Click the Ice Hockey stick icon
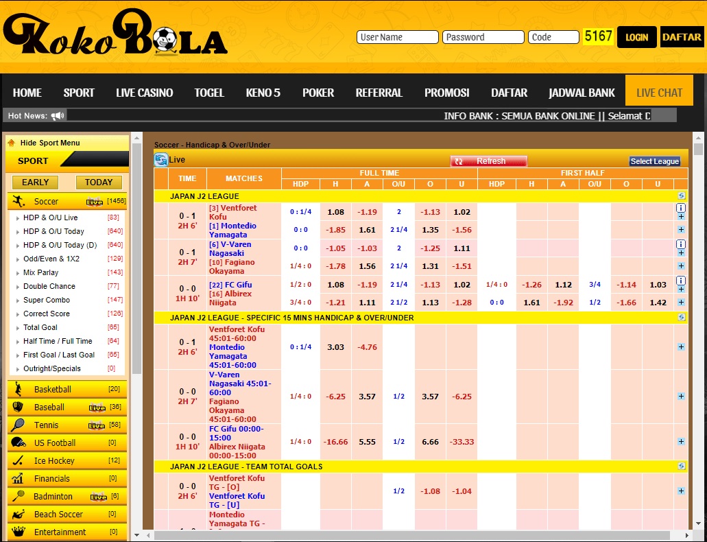 coord(18,460)
